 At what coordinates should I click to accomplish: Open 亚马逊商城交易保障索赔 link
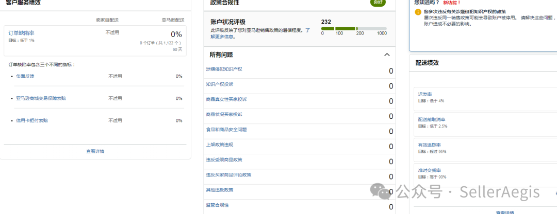point(41,98)
